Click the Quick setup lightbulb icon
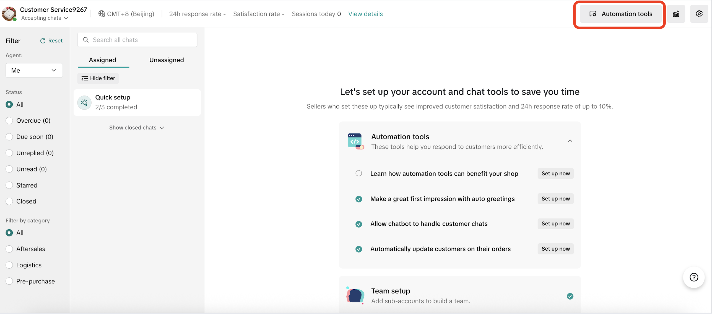Viewport: 712px width, 314px height. 84,103
